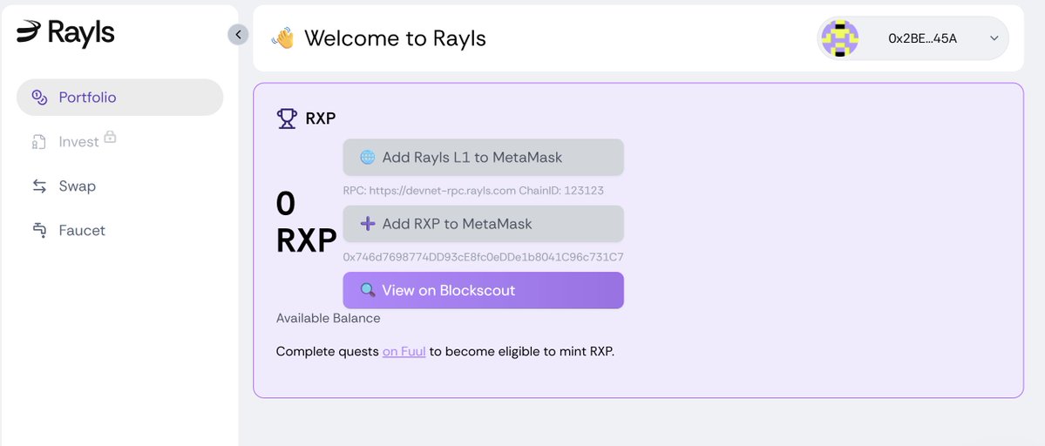Click the lock icon beside Invest
Viewport: 1045px width, 446px height.
pos(110,137)
